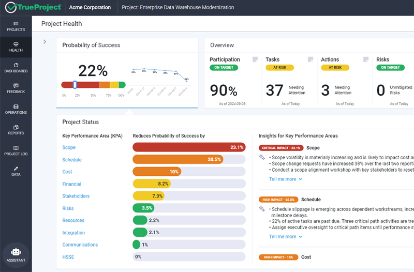414x272 pixels.
Task: Click the Financial 8.2% yellow bar
Action: 152,184
